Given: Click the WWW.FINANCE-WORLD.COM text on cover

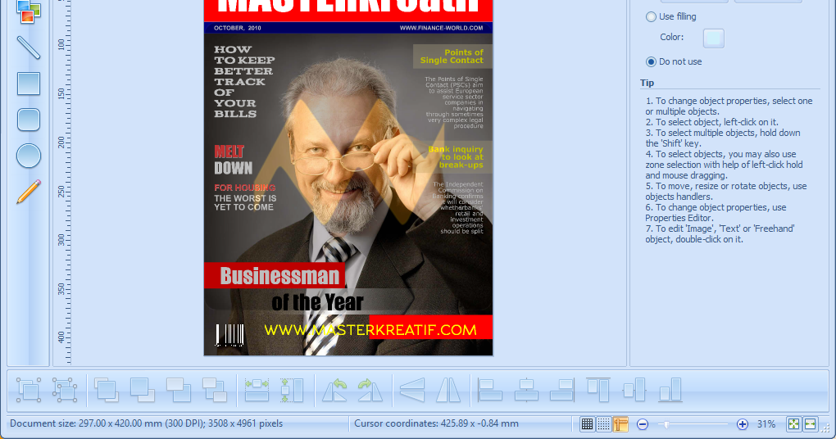Looking at the screenshot, I should (x=442, y=28).
